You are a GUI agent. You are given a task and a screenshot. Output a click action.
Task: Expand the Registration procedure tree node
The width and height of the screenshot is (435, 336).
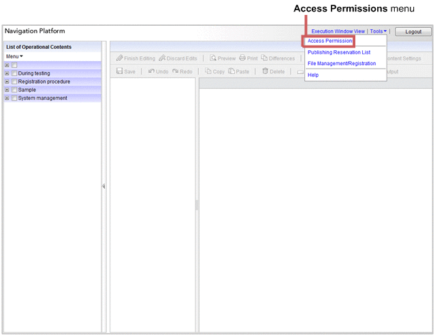(7, 81)
